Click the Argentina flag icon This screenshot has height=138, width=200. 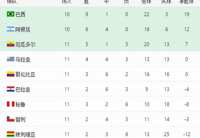pyautogui.click(x=11, y=29)
